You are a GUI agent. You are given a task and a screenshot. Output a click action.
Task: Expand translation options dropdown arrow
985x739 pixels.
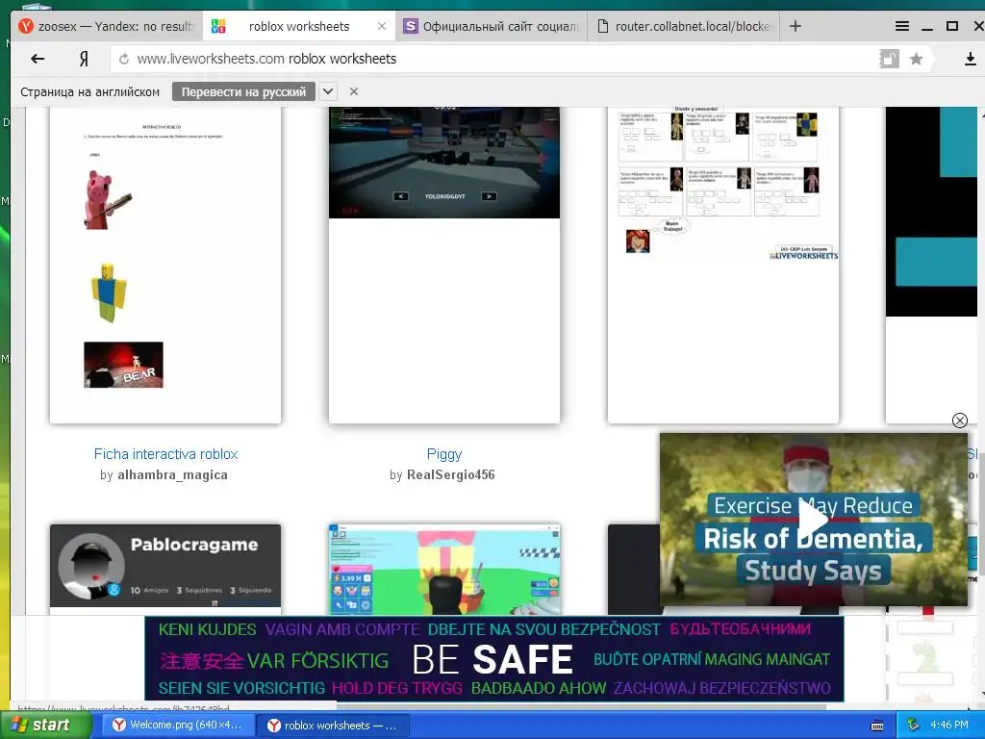[x=328, y=91]
